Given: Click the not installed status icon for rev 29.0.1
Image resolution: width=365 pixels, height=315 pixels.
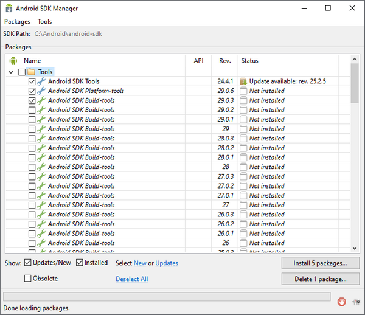Looking at the screenshot, I should point(243,119).
